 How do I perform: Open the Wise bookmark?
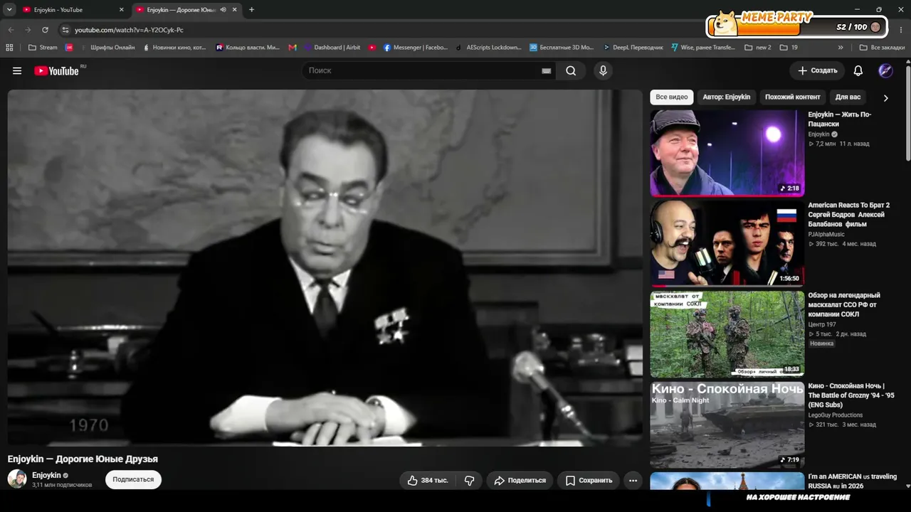[703, 48]
